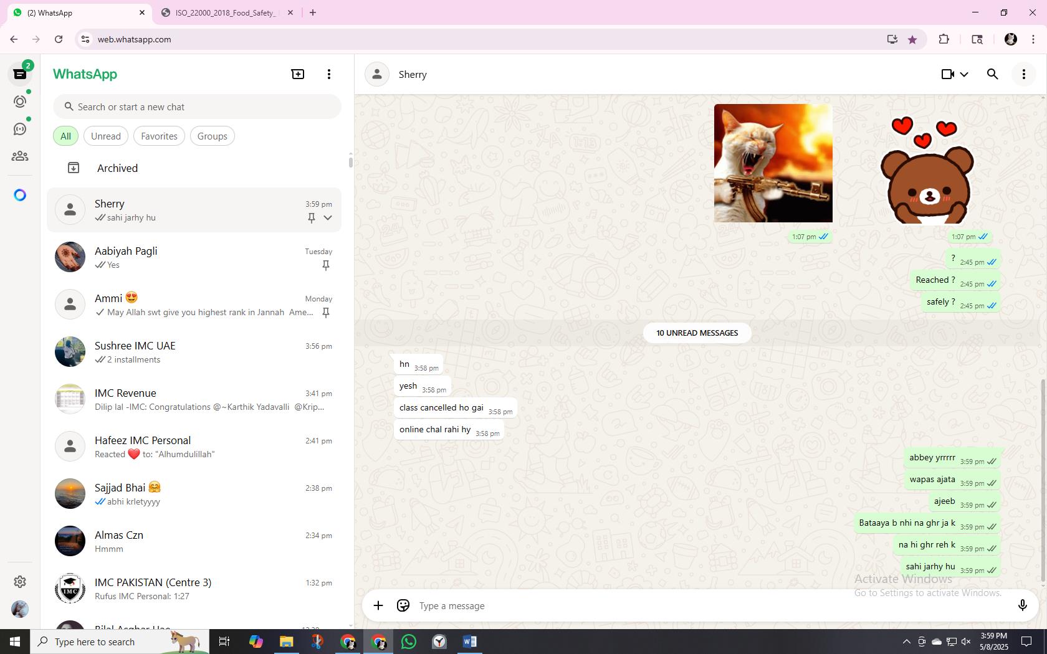Open the Channels icon in sidebar

[x=20, y=129]
